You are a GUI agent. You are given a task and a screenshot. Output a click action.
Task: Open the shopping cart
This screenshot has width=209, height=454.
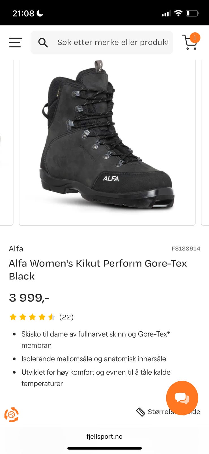tap(190, 42)
